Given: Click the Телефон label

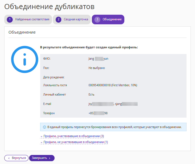Looking at the screenshot, I should tap(49, 113).
